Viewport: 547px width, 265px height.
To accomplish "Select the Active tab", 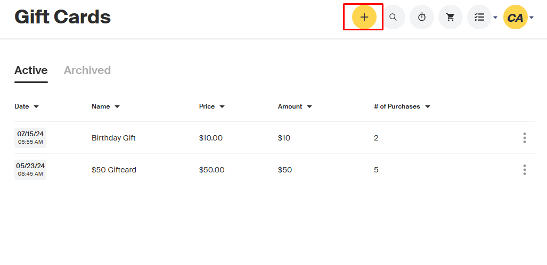I will pos(31,70).
